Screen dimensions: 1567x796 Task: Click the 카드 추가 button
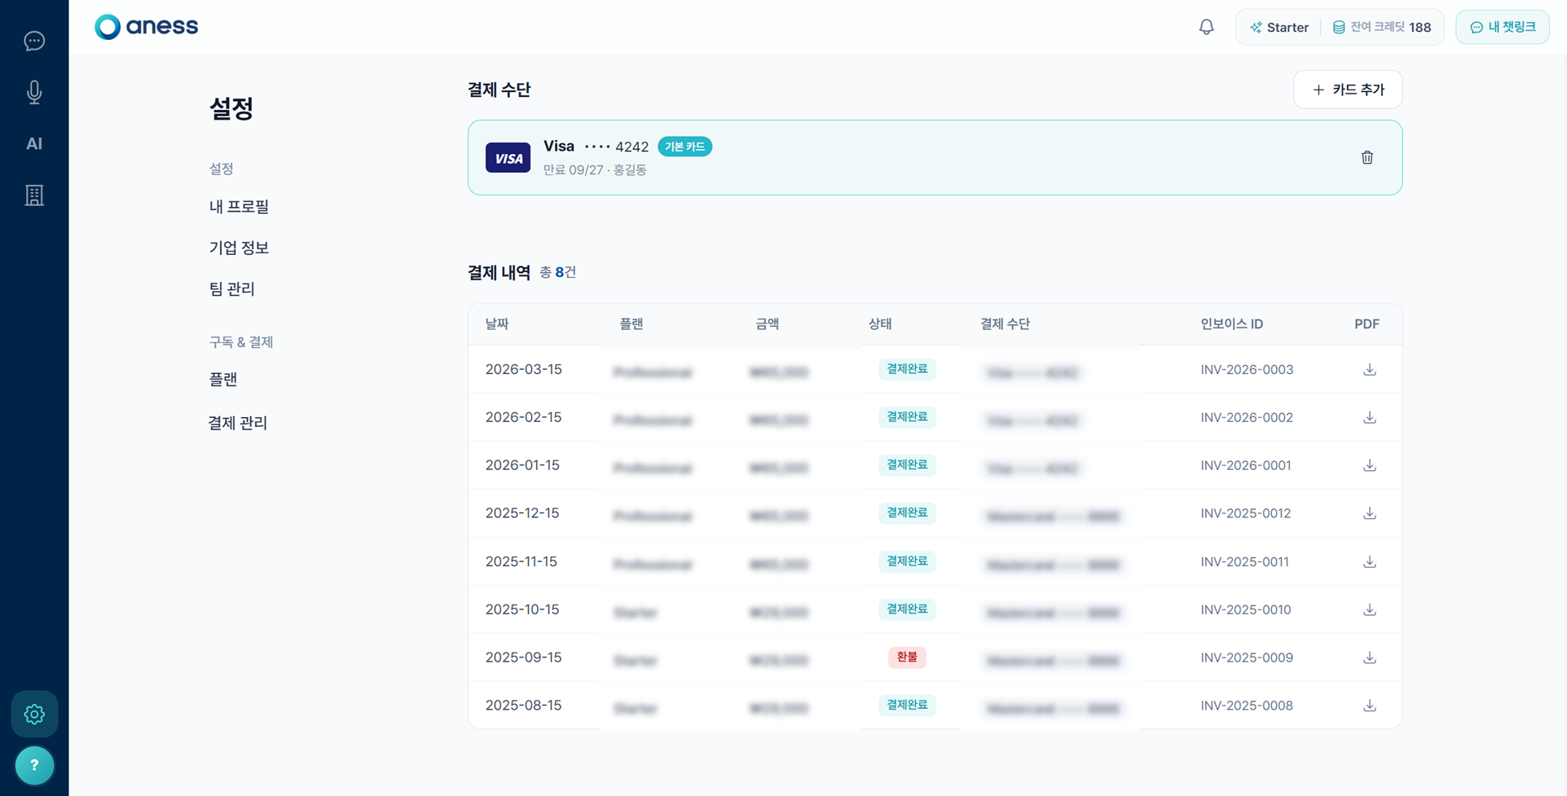1347,90
